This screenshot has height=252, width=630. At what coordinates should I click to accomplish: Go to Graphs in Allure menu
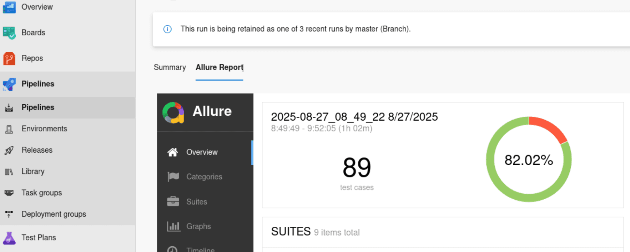(198, 226)
